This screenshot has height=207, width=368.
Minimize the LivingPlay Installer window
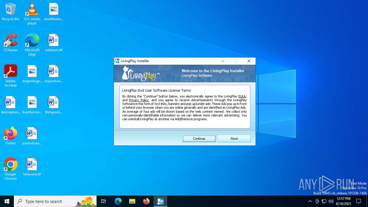point(223,61)
